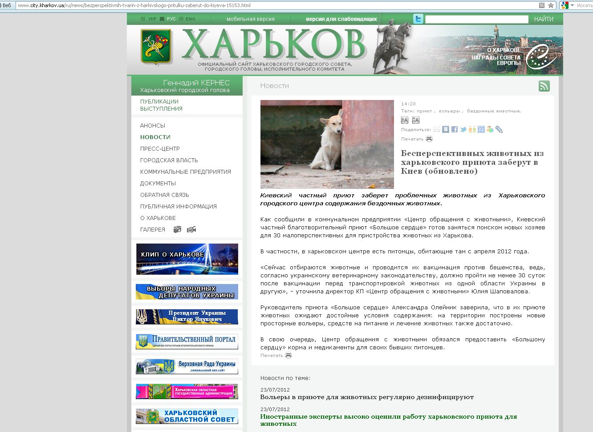Decrease article font size icon
Screen dimensions: 593x432
click(x=416, y=120)
